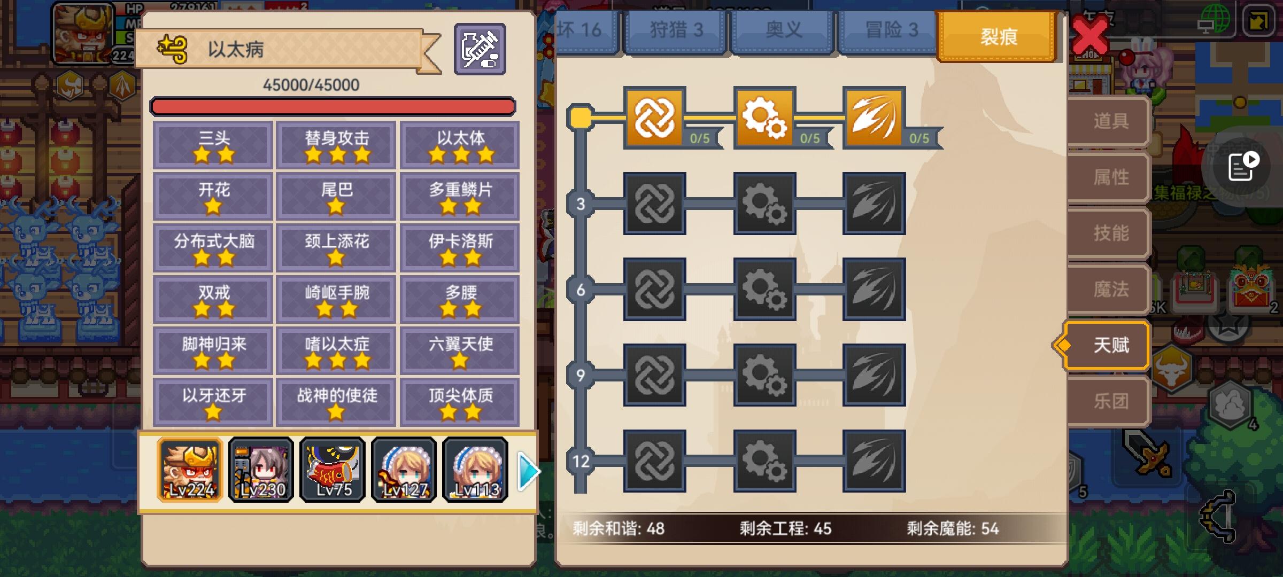Open the 道具 side menu
This screenshot has height=577, width=1283.
pos(1109,121)
